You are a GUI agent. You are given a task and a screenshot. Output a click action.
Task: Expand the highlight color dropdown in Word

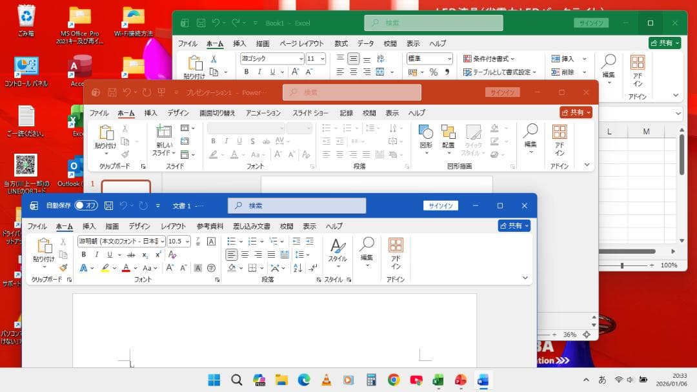click(x=114, y=267)
